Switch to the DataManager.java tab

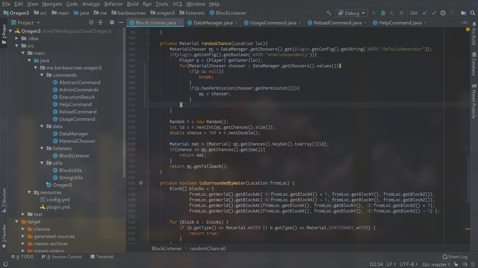[213, 23]
